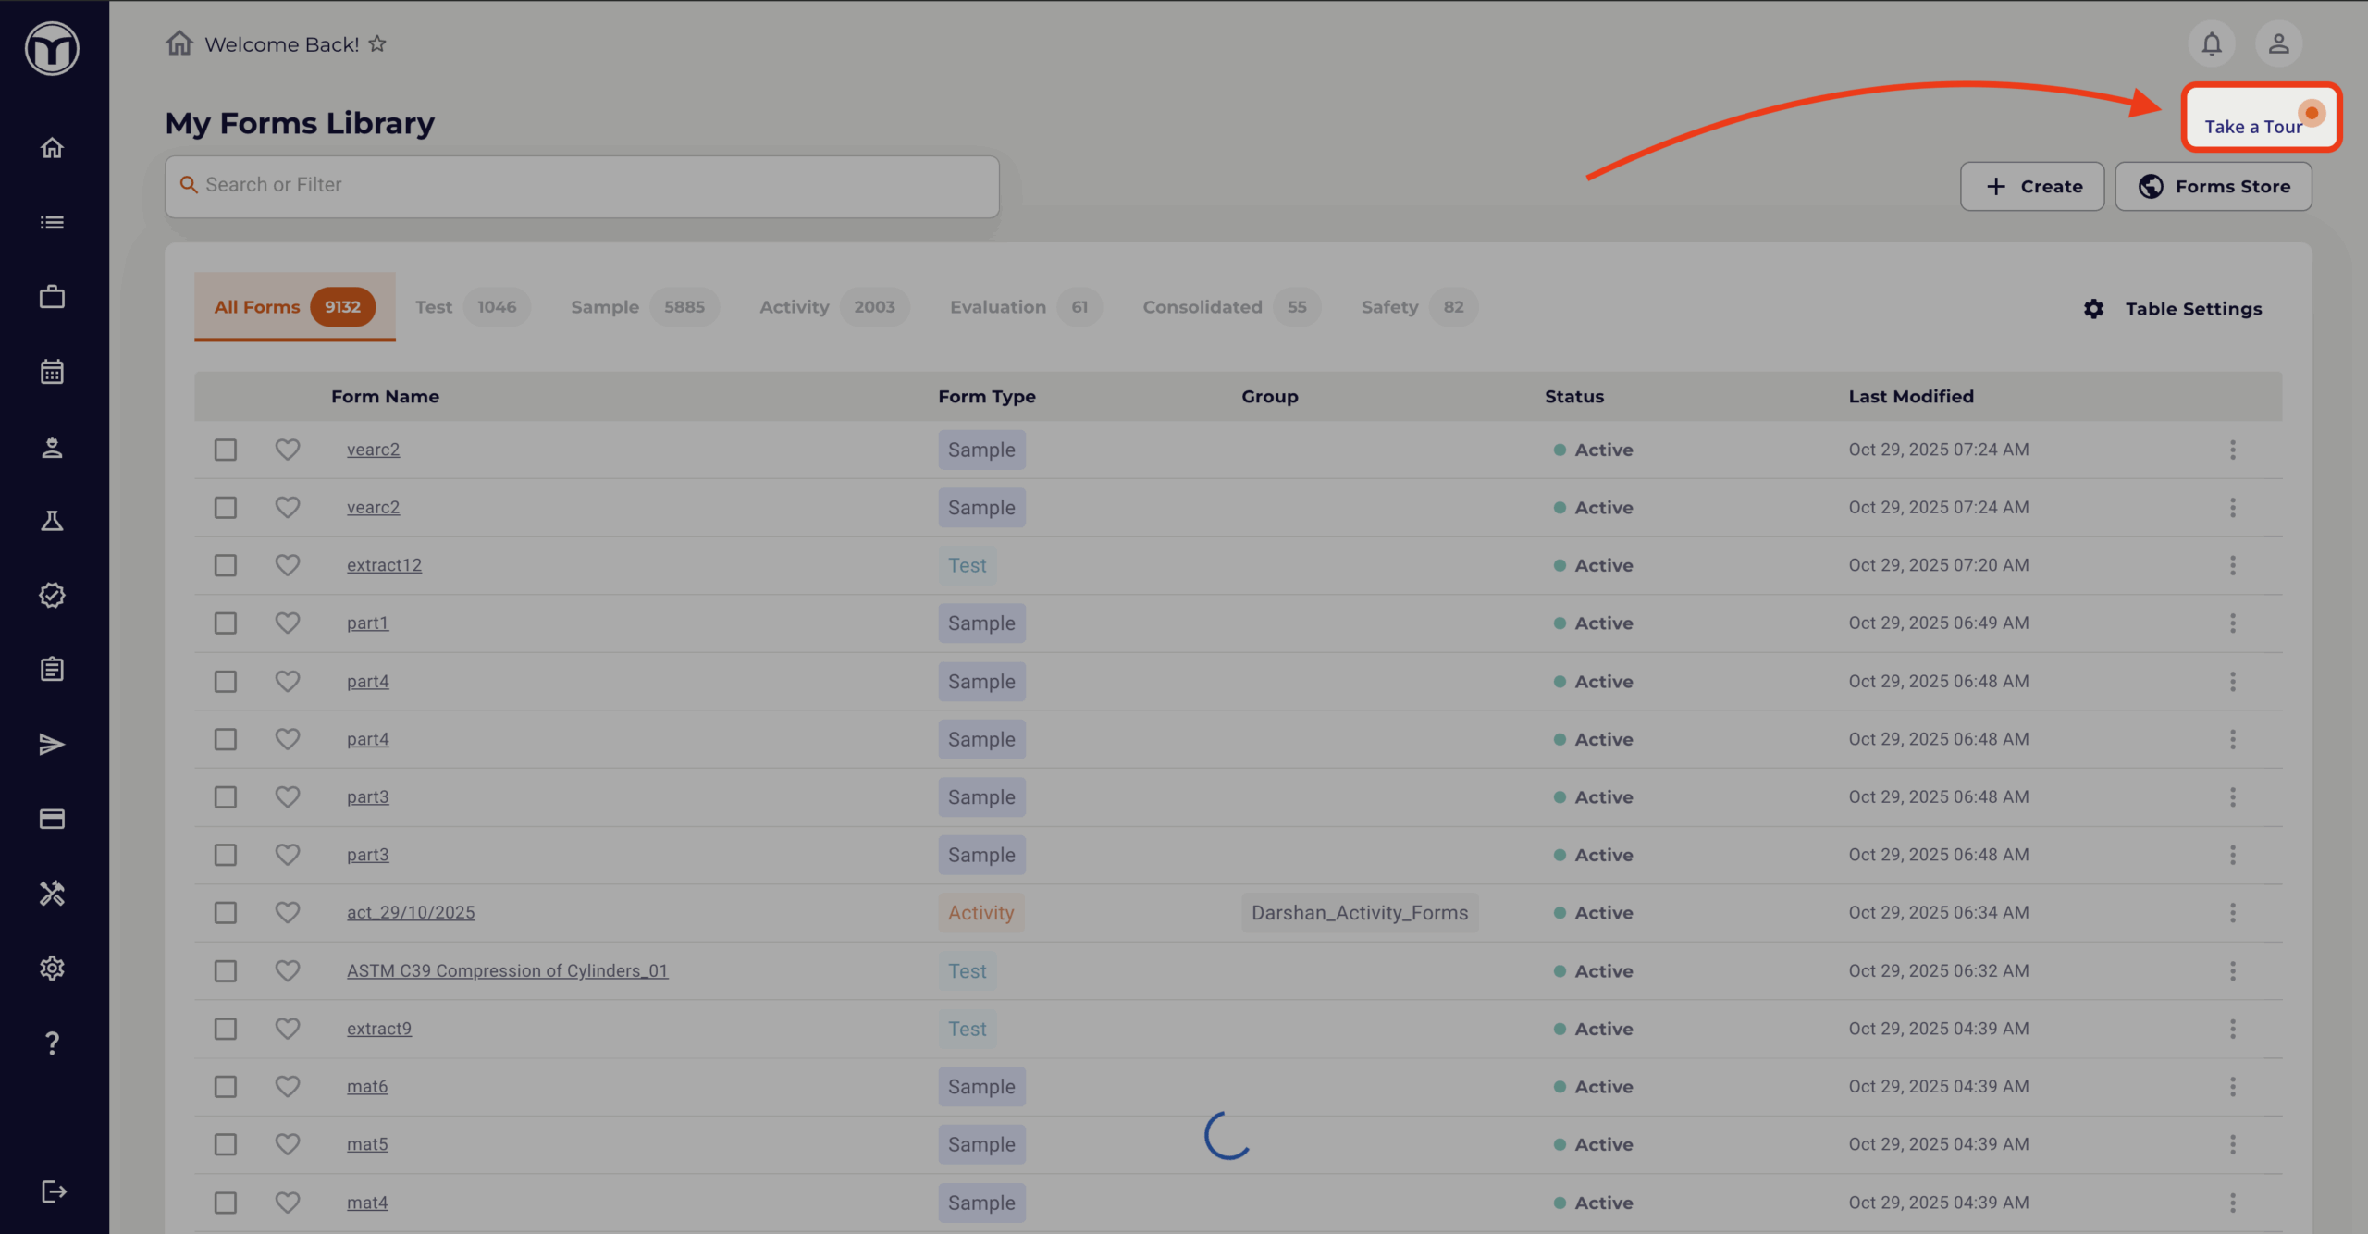The image size is (2368, 1234).
Task: Open the user profile icon
Action: (2278, 43)
